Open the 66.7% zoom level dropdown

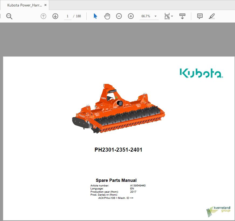[x=156, y=16]
